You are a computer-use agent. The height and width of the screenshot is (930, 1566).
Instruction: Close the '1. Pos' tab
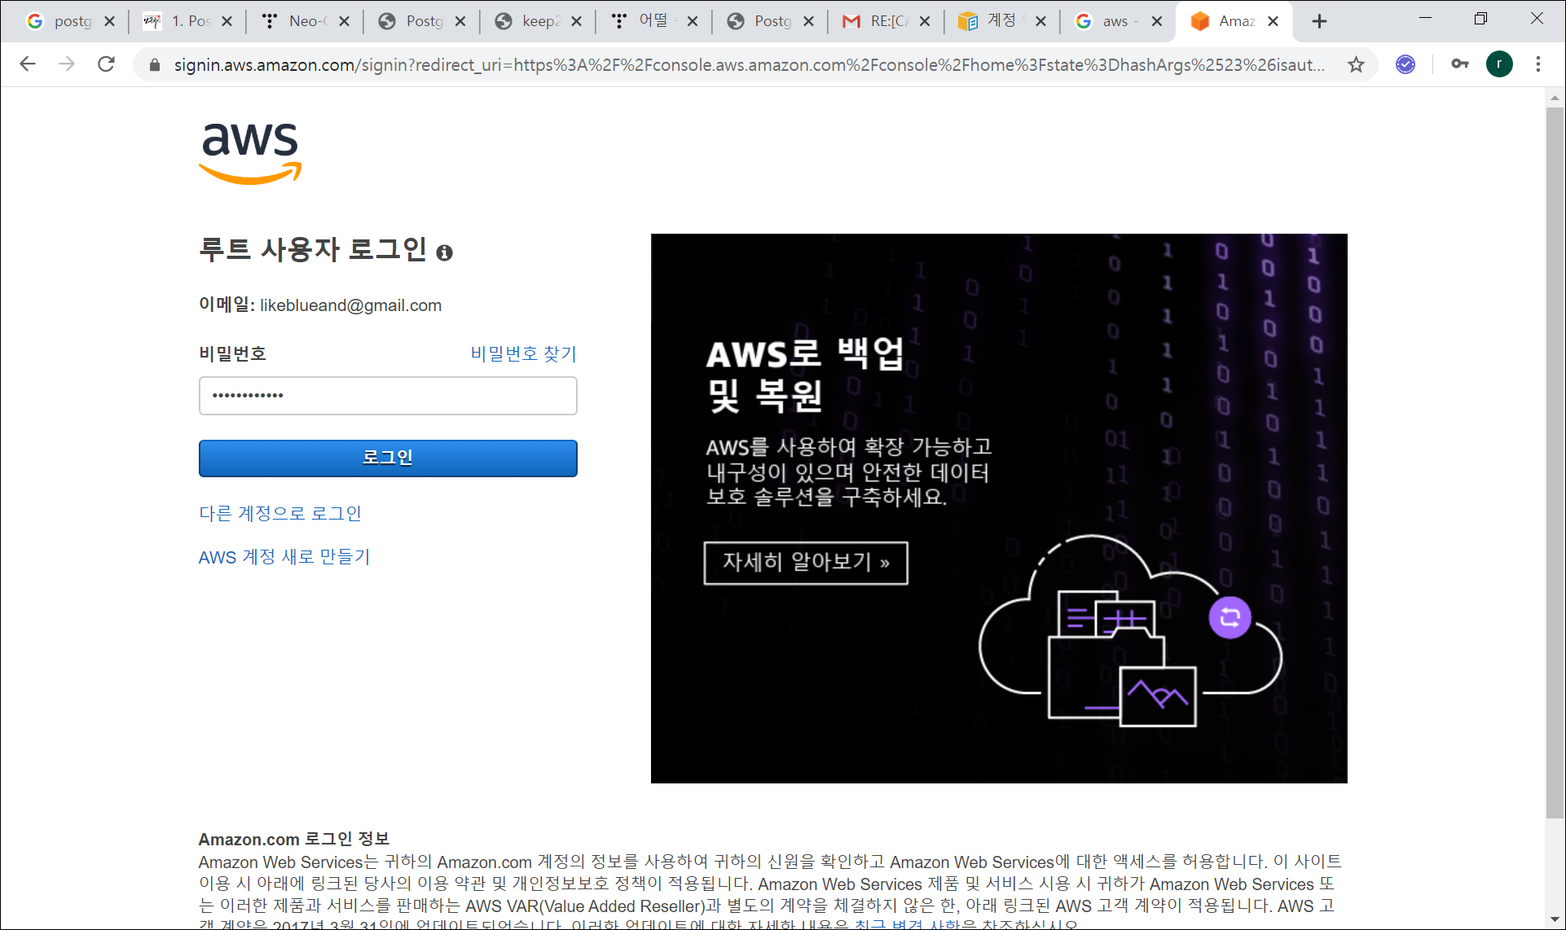(227, 22)
